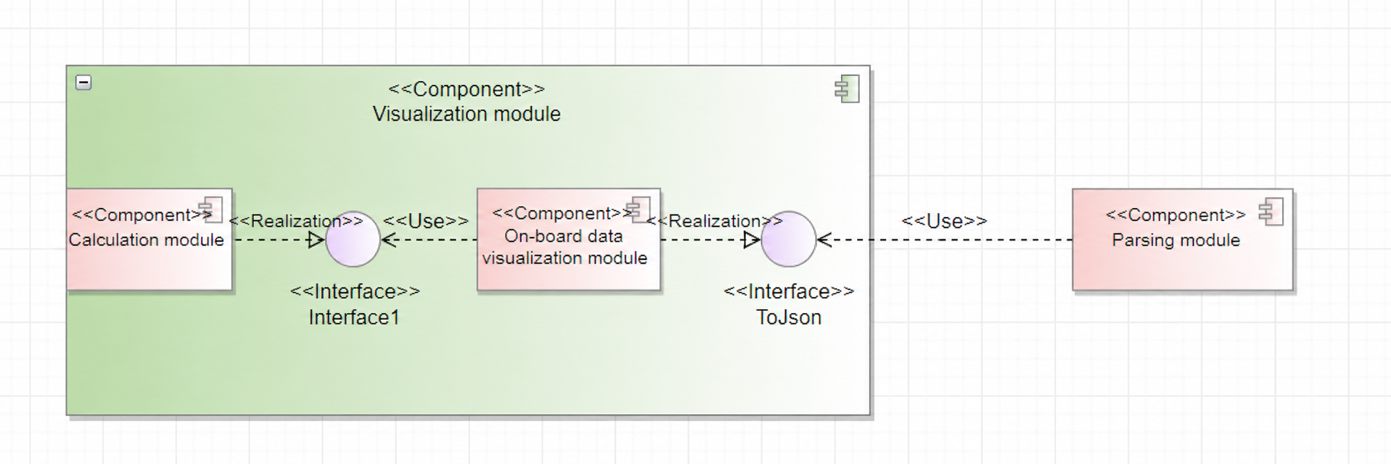Collapse the Visualization module container
The height and width of the screenshot is (464, 1391).
point(83,83)
